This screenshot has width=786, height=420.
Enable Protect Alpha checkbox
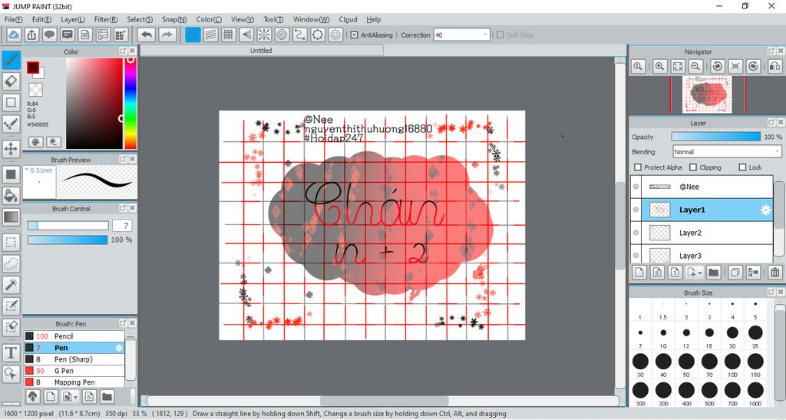point(638,167)
